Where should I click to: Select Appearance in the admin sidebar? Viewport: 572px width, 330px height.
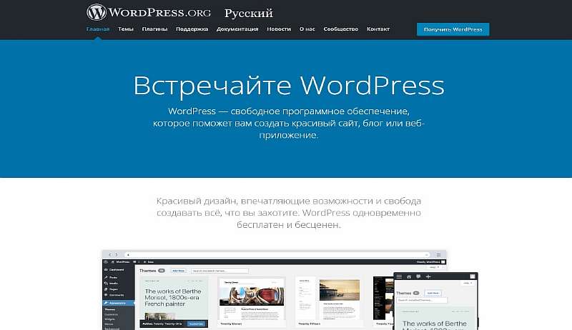click(118, 303)
